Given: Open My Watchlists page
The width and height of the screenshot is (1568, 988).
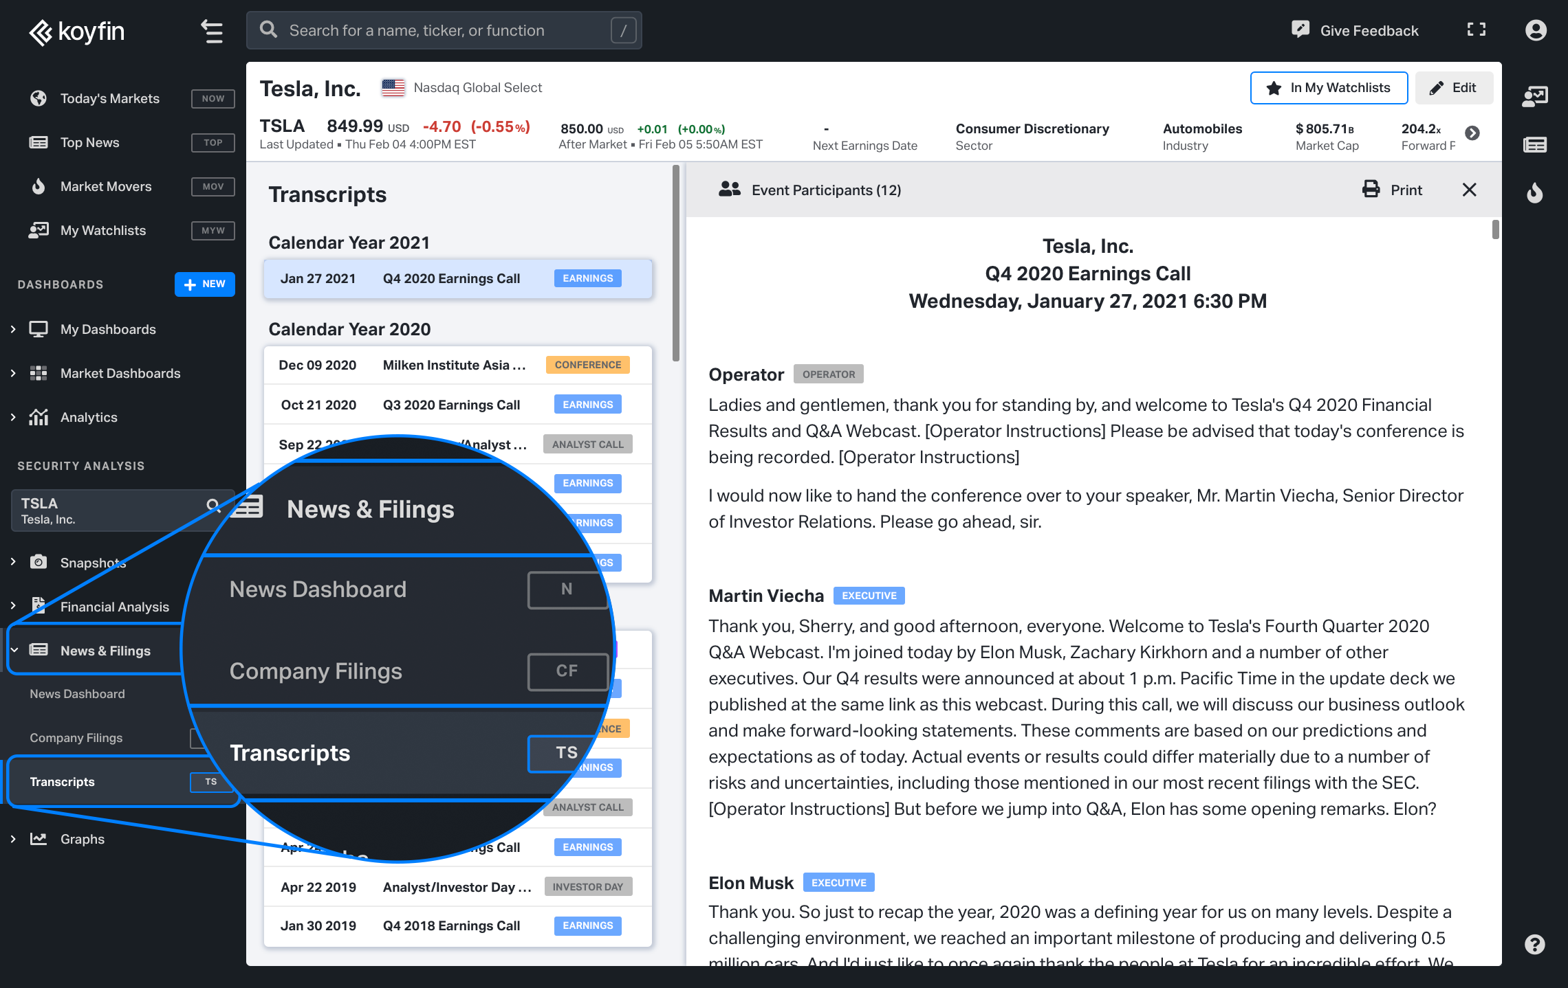Looking at the screenshot, I should (x=103, y=230).
